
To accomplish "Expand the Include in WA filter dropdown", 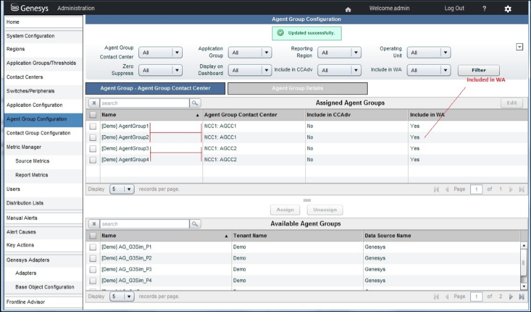I will [445, 70].
